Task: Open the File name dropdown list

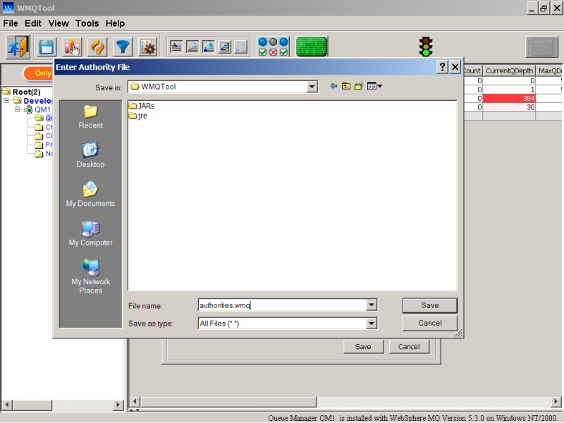Action: point(372,305)
